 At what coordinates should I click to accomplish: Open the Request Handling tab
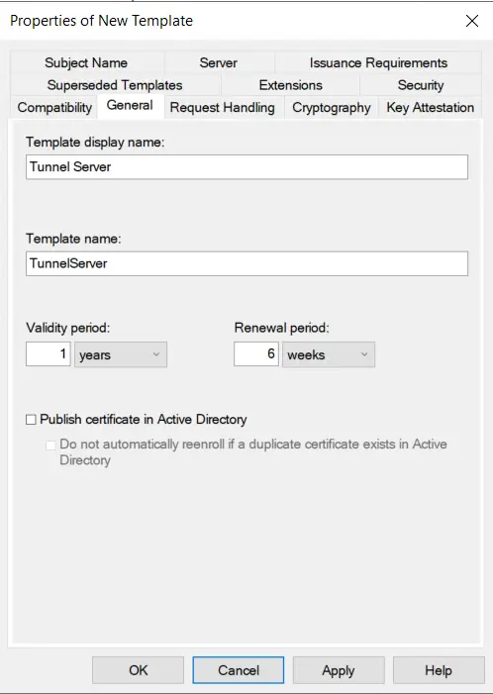tap(222, 108)
